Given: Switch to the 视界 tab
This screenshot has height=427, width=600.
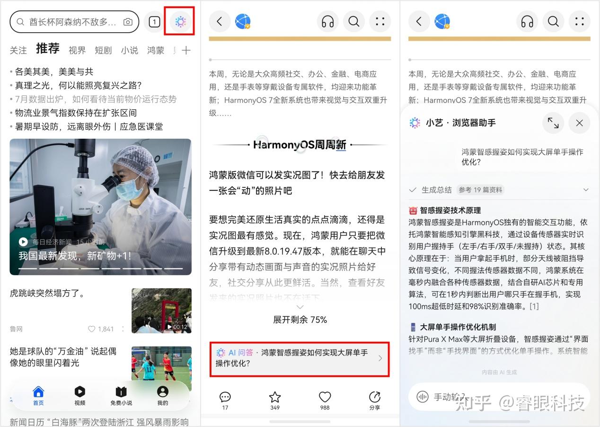Looking at the screenshot, I should click(77, 50).
